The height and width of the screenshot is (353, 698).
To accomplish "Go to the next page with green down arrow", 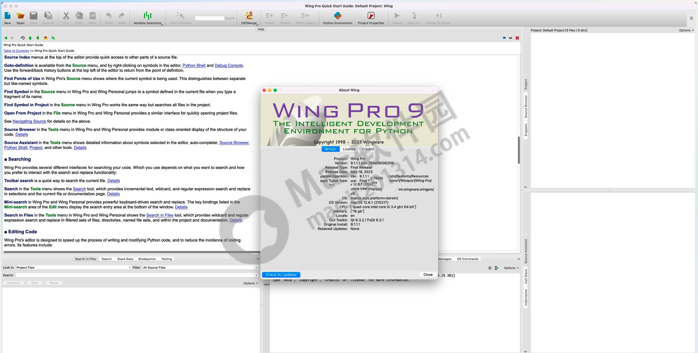I will [38, 38].
